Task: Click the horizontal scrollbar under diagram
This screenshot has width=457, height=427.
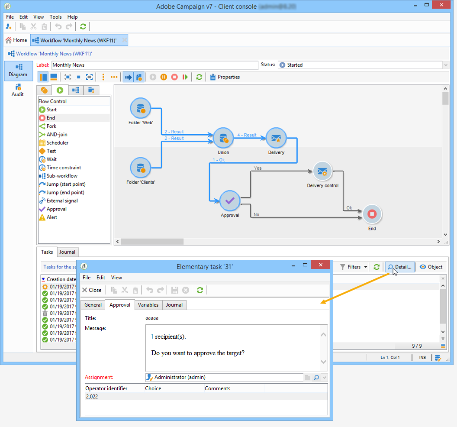Action: pyautogui.click(x=152, y=242)
